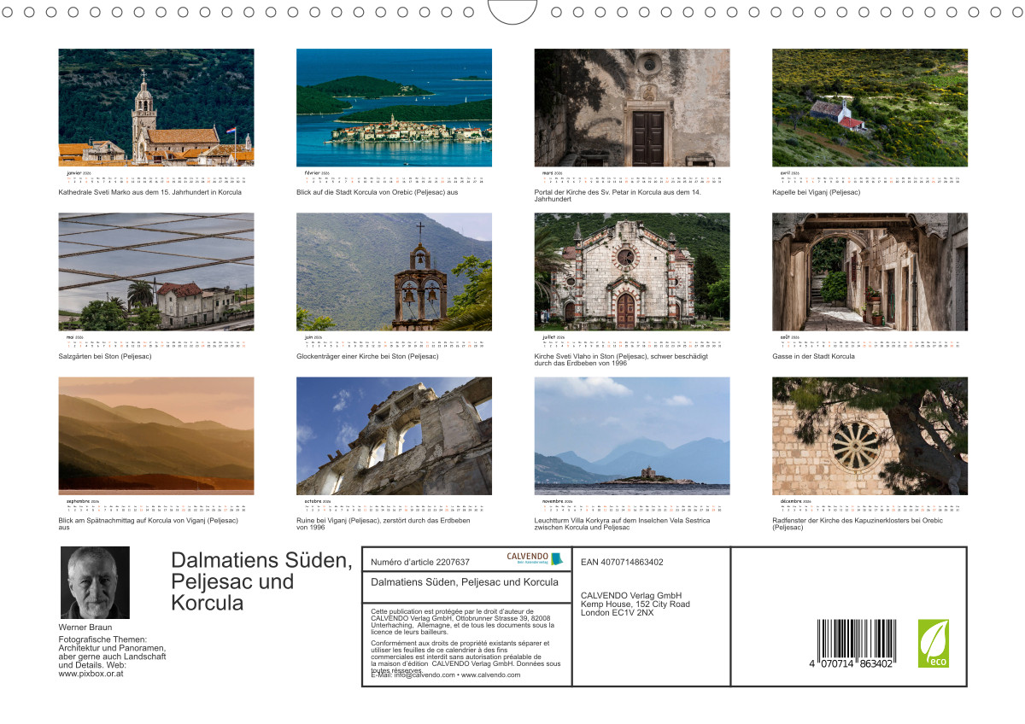Click the www.calvendo.com link

click(x=490, y=674)
